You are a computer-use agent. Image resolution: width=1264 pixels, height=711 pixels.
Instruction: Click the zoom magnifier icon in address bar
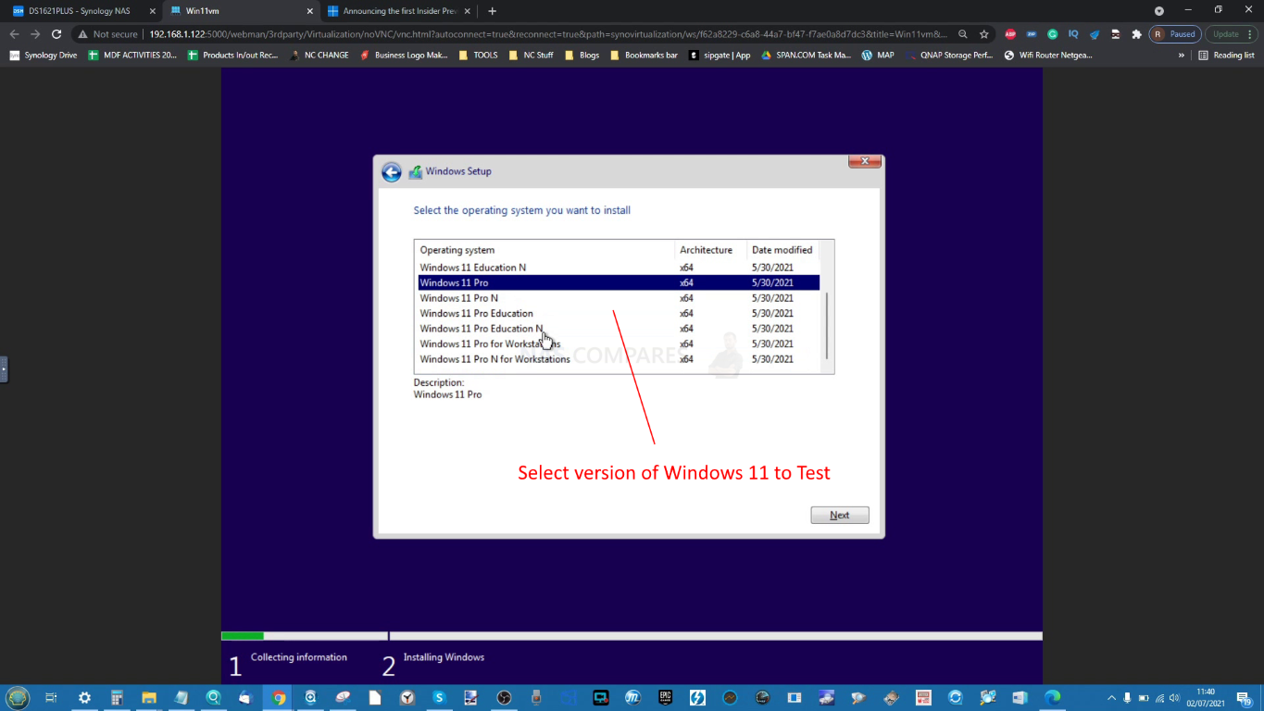click(x=963, y=34)
